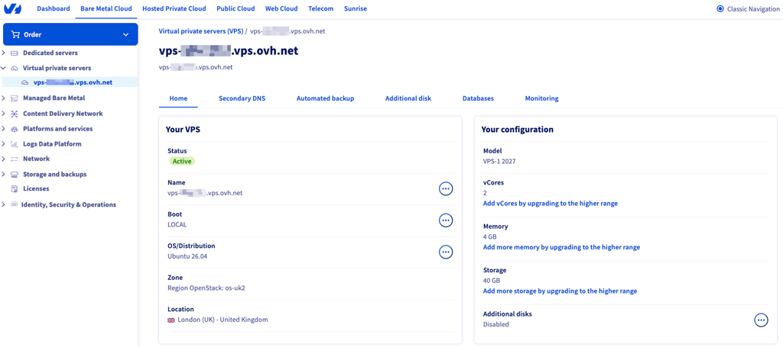
Task: Open the OS/Distribution actions menu
Action: coord(446,252)
